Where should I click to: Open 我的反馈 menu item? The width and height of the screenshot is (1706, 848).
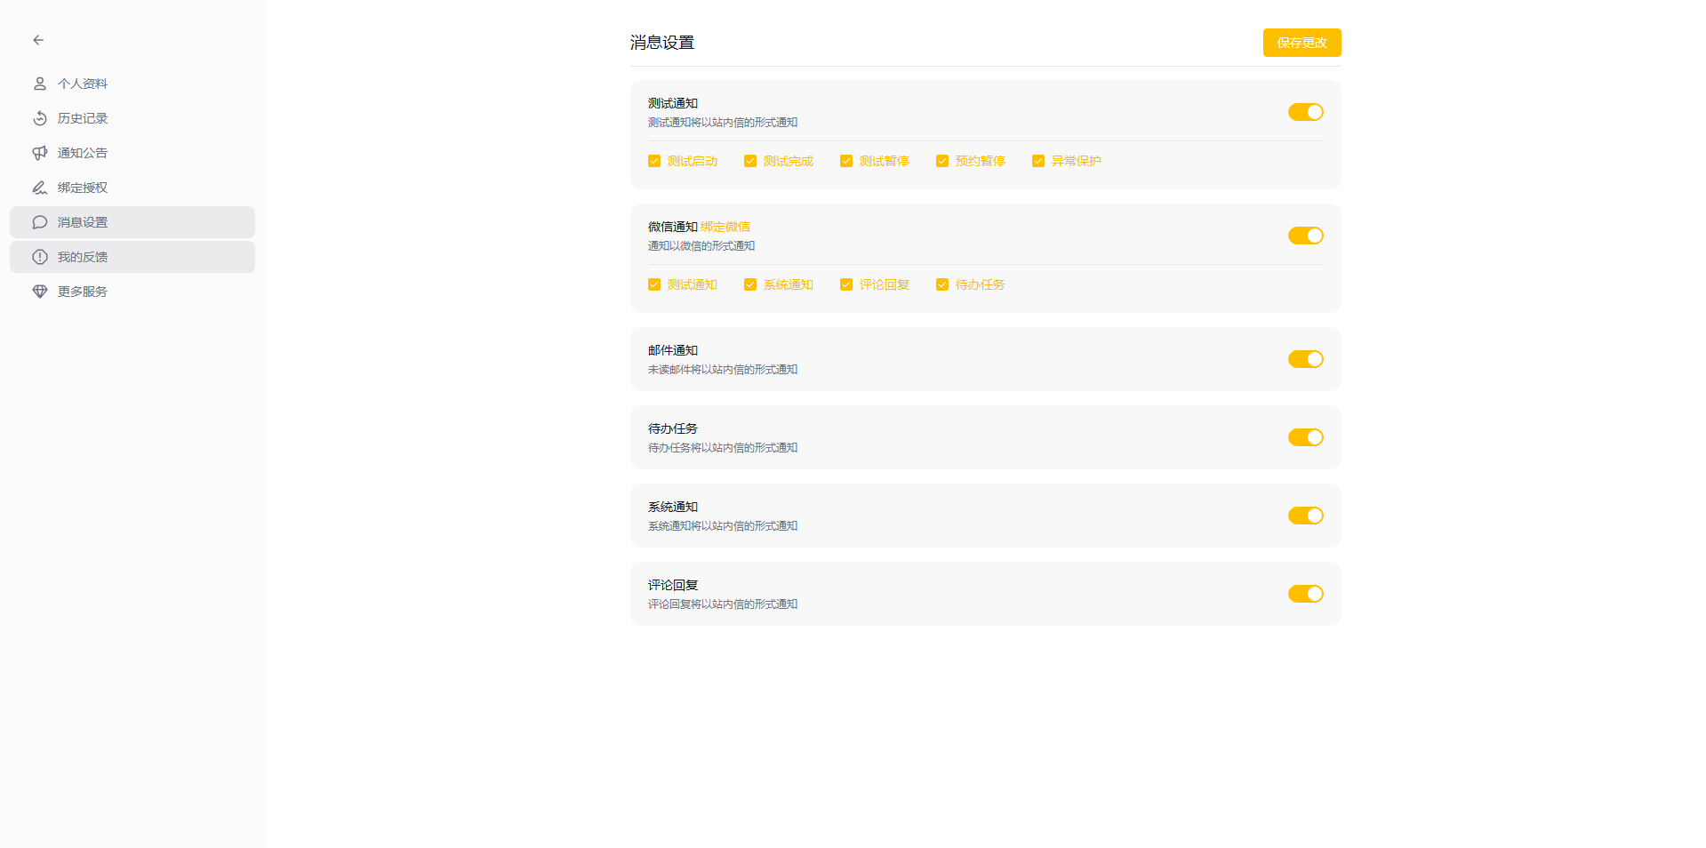(132, 257)
